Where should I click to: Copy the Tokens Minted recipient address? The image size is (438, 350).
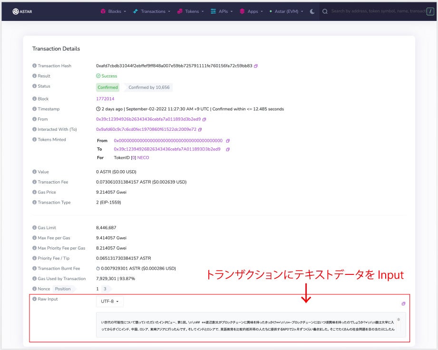click(227, 149)
